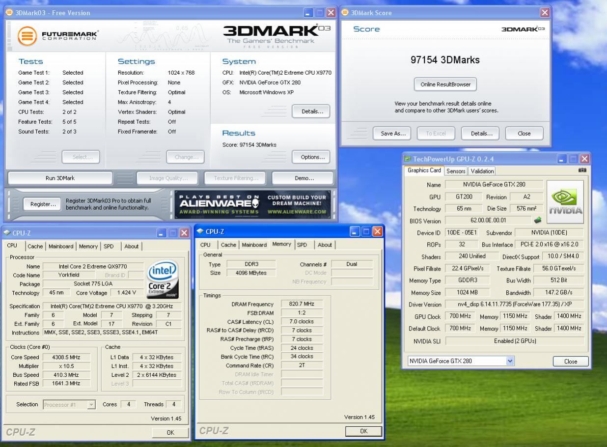Open SPD tab in Memory CPU-Z window
Image resolution: width=607 pixels, height=447 pixels.
303,245
